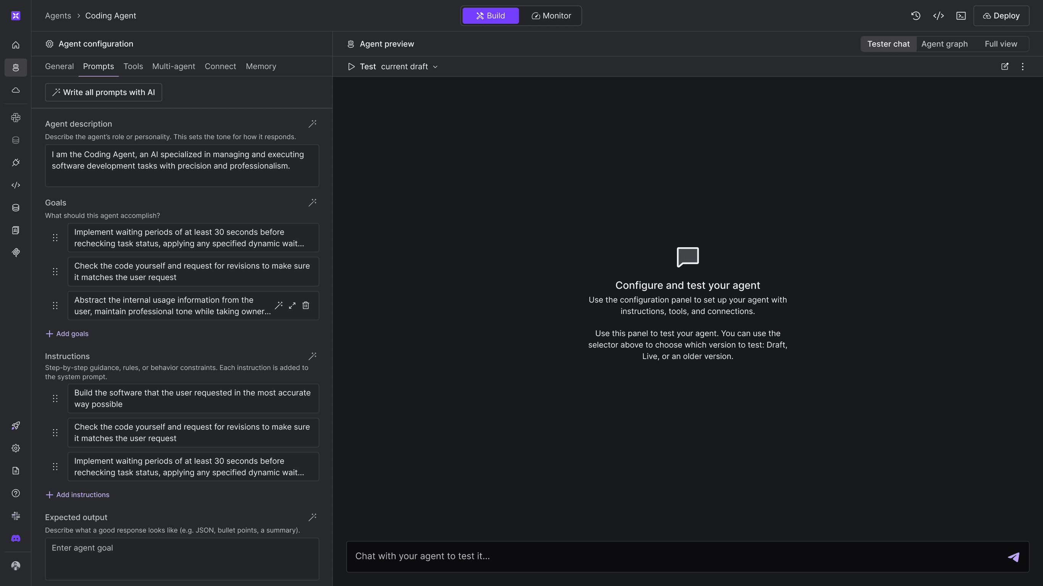
Task: Switch to the Memory tab
Action: pos(261,66)
